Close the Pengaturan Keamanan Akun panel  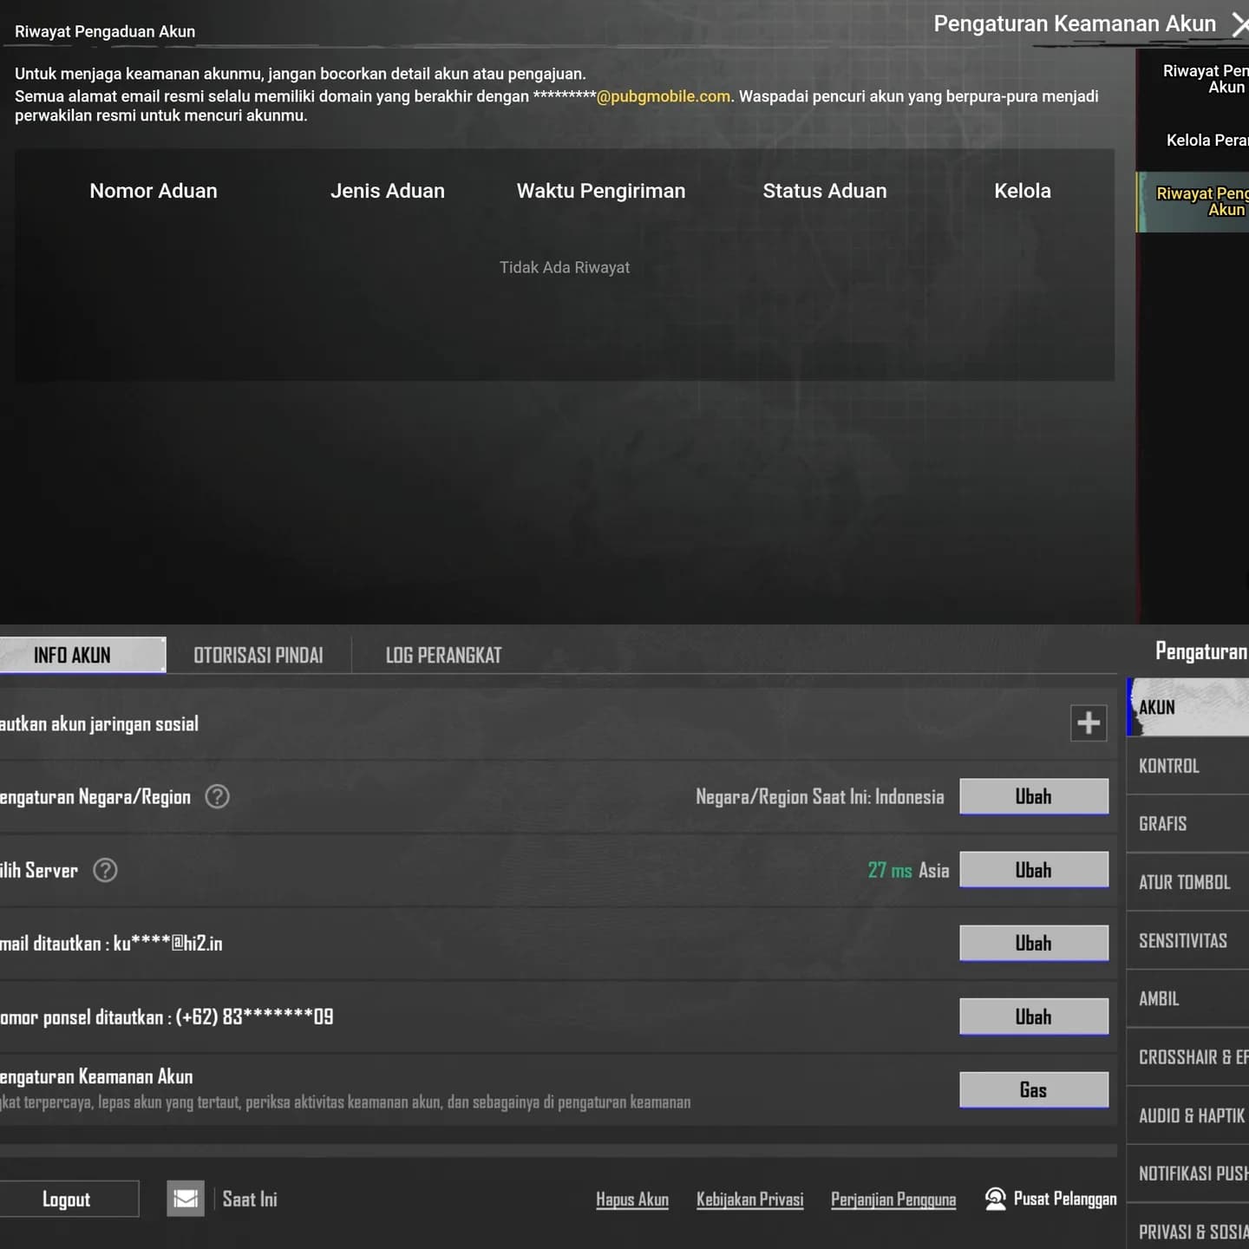(1239, 23)
